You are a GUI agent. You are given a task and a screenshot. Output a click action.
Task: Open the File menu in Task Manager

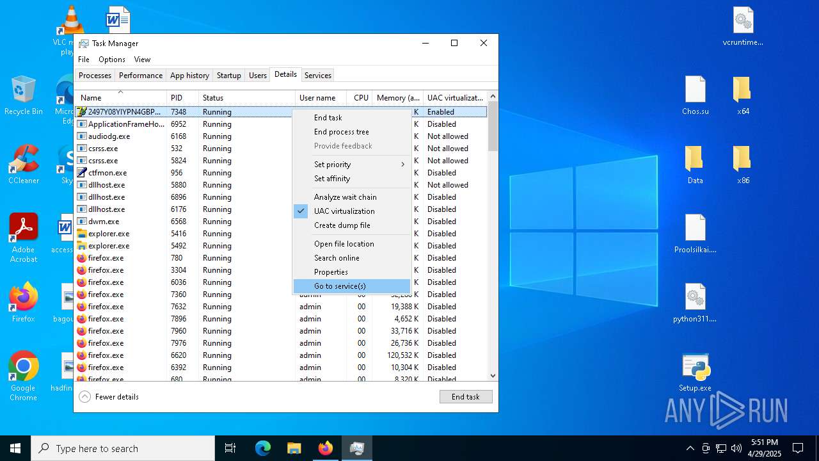point(84,60)
